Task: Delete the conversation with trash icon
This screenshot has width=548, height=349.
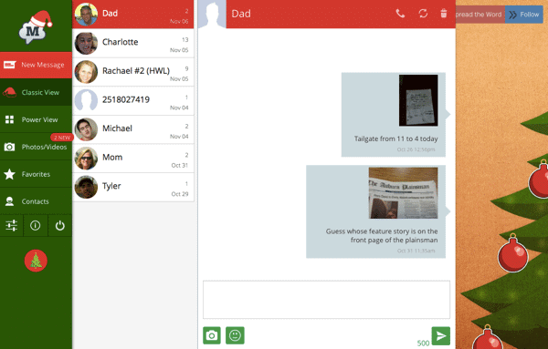Action: pyautogui.click(x=444, y=14)
